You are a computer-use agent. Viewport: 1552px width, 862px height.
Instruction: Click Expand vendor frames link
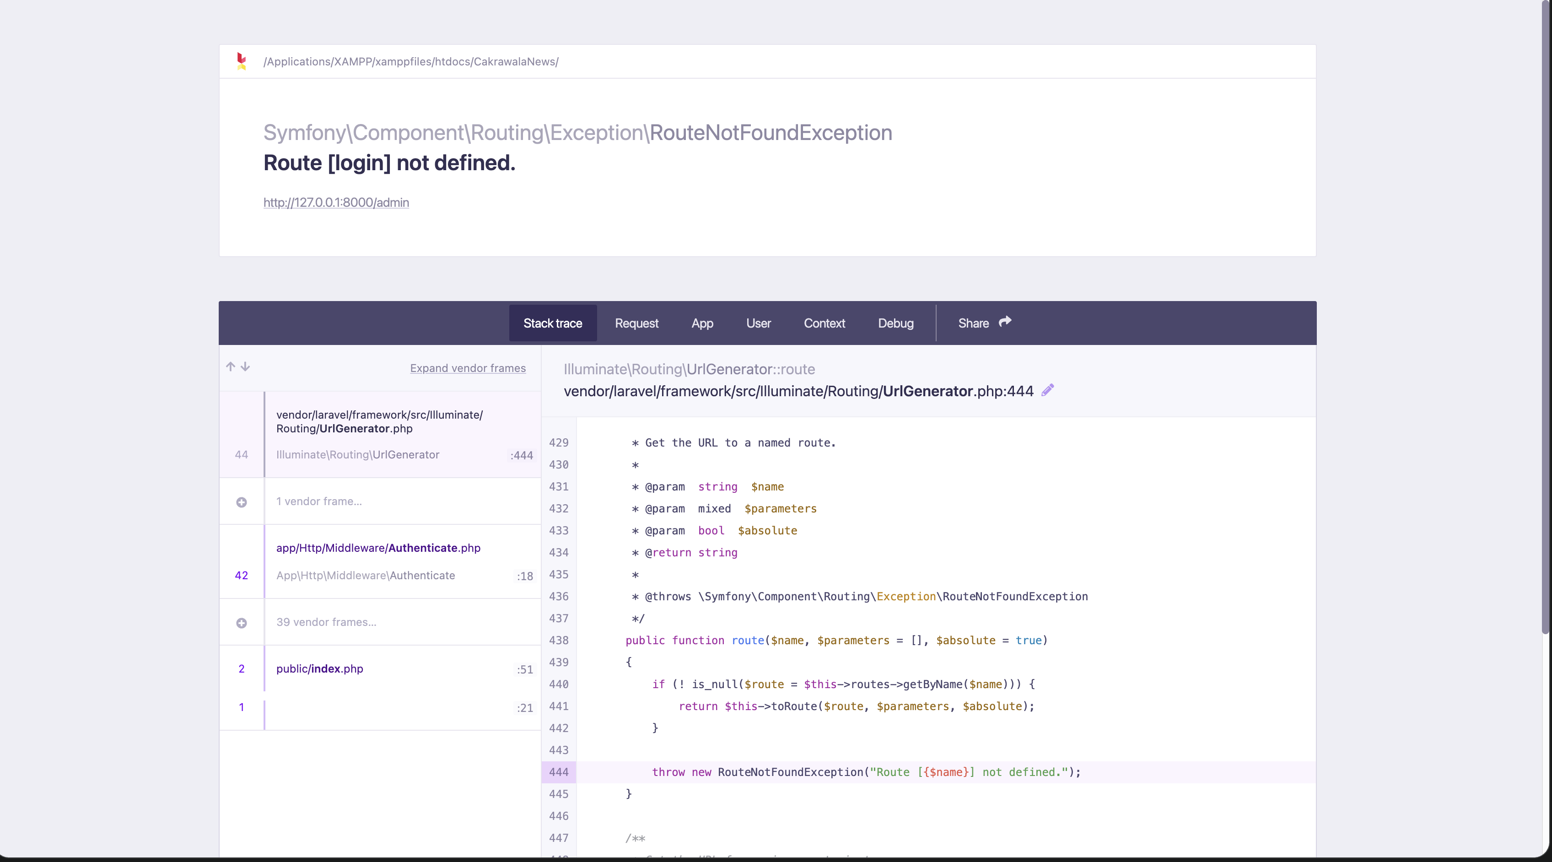click(x=468, y=368)
